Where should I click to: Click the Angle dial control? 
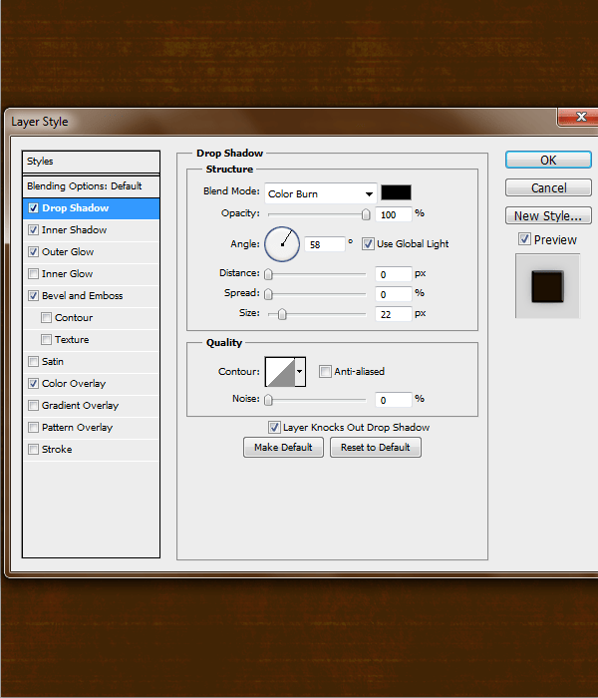point(282,244)
